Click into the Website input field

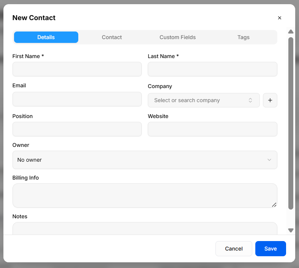click(212, 129)
